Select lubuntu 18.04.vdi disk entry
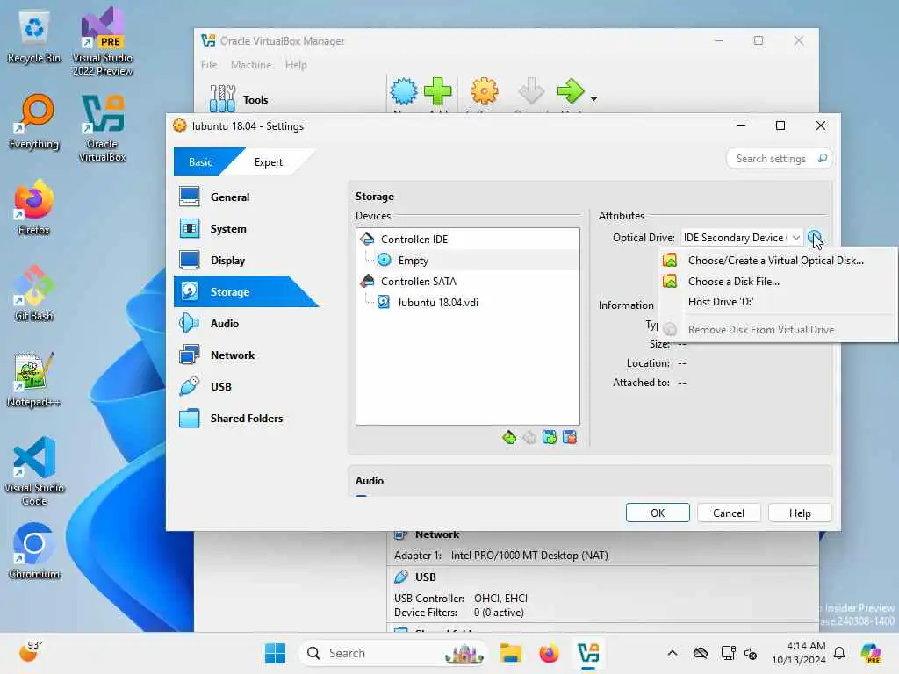 468,303
